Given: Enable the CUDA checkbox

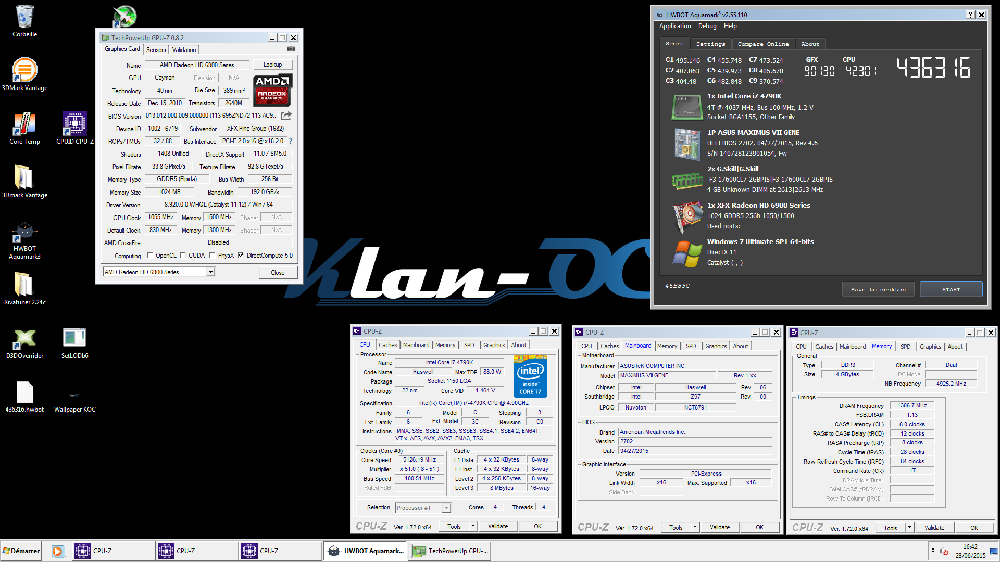Looking at the screenshot, I should [183, 255].
